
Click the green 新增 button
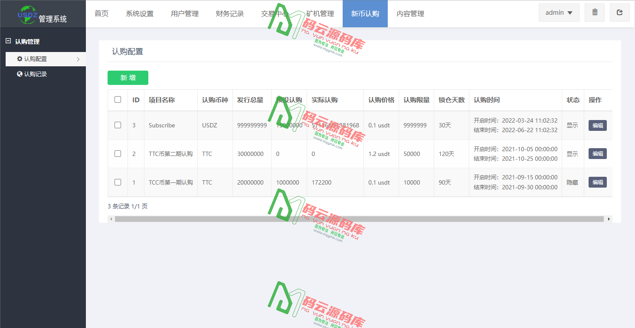(128, 78)
